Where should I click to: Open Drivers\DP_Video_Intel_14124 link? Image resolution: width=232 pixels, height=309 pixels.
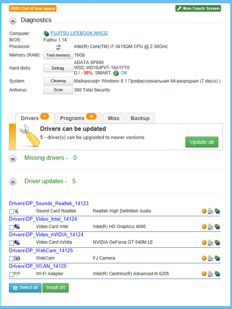coord(43,219)
